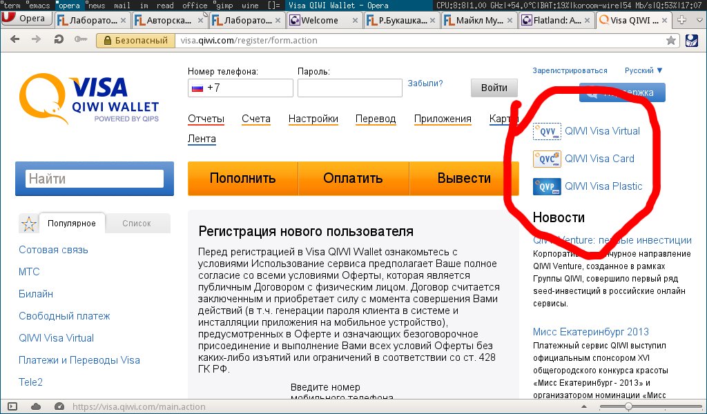The height and width of the screenshot is (414, 707).
Task: Click the QVP Qiwi Visa Plastic icon
Action: pyautogui.click(x=546, y=186)
